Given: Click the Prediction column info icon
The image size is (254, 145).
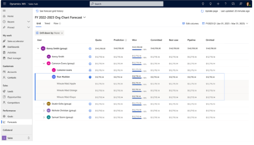Looking at the screenshot, I should pos(126,40).
